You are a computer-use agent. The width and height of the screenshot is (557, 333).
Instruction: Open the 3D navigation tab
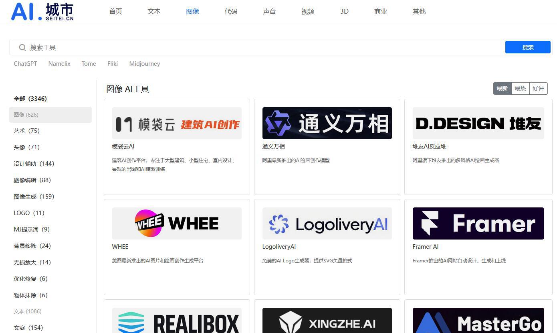(344, 12)
